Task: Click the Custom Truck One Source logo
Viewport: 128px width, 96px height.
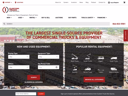Action: [x=11, y=10]
